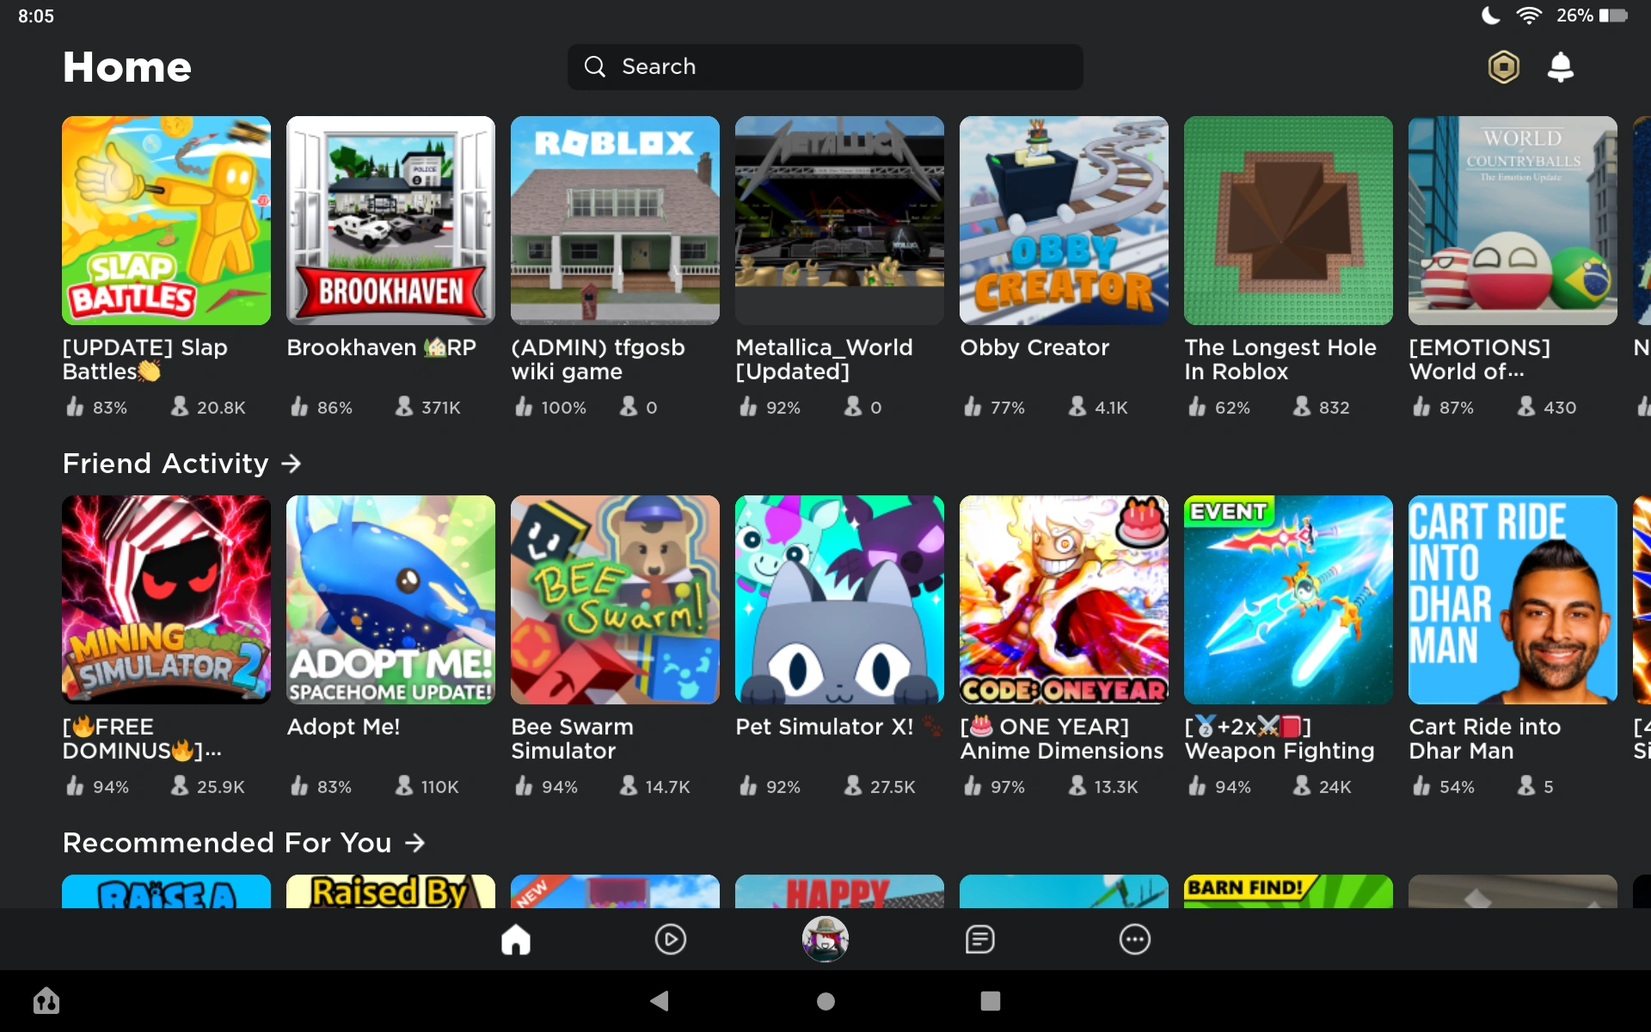Click the Brookhaven RP game title

[x=381, y=347]
